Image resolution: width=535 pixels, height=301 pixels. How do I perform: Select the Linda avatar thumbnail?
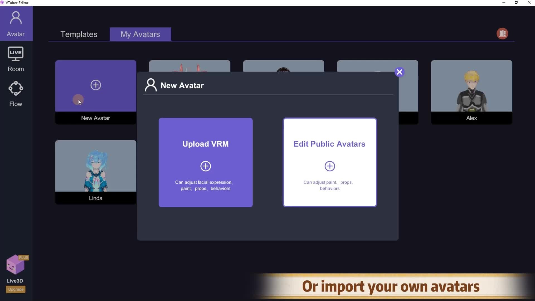point(96,166)
